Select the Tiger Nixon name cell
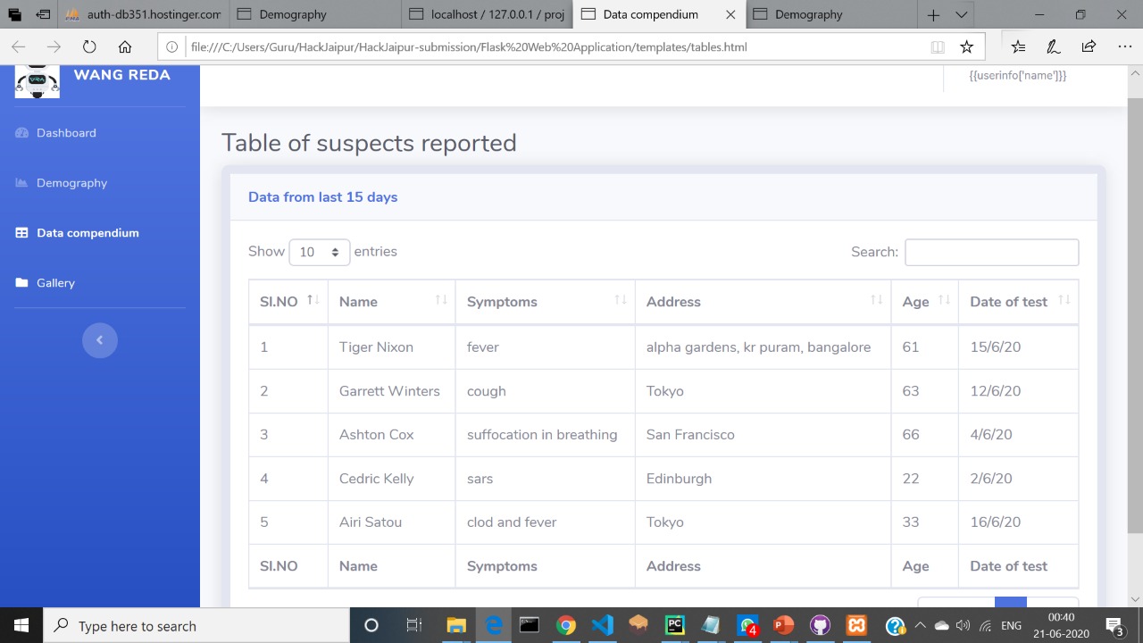 coord(392,347)
